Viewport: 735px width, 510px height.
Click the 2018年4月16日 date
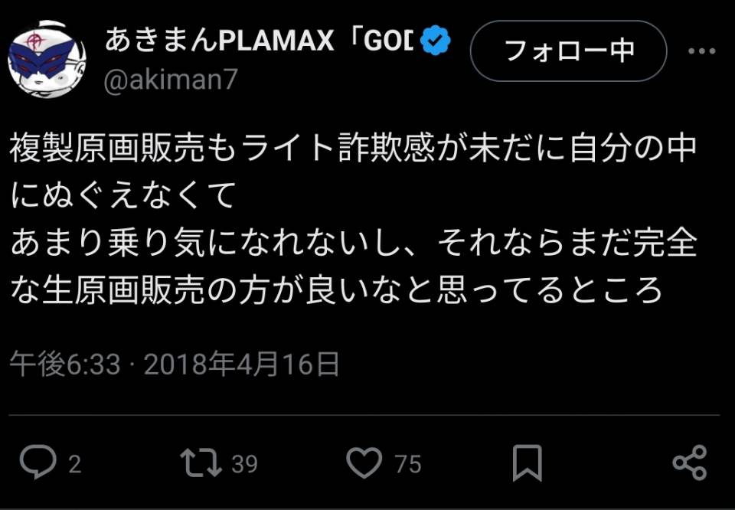pos(241,365)
